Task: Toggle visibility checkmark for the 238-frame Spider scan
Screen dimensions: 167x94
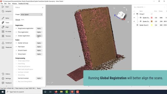Action: point(134,21)
